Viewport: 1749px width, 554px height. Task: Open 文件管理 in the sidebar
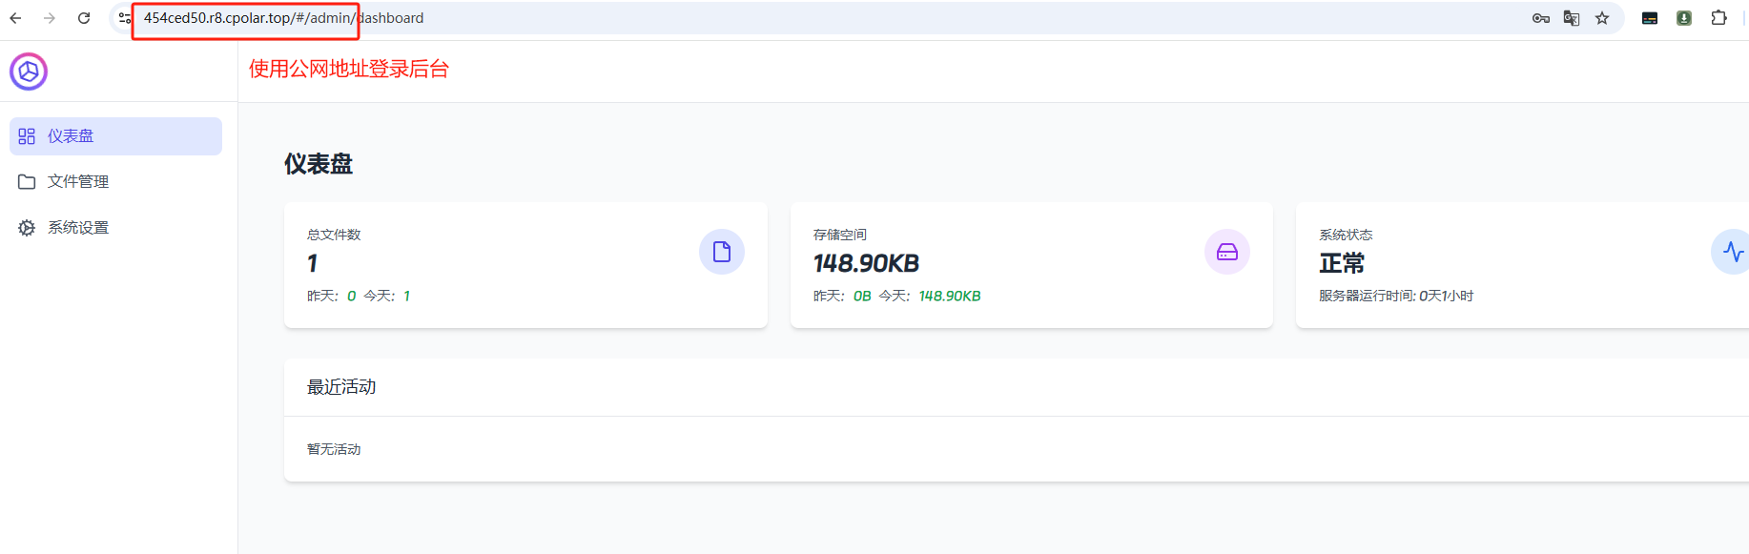point(115,181)
